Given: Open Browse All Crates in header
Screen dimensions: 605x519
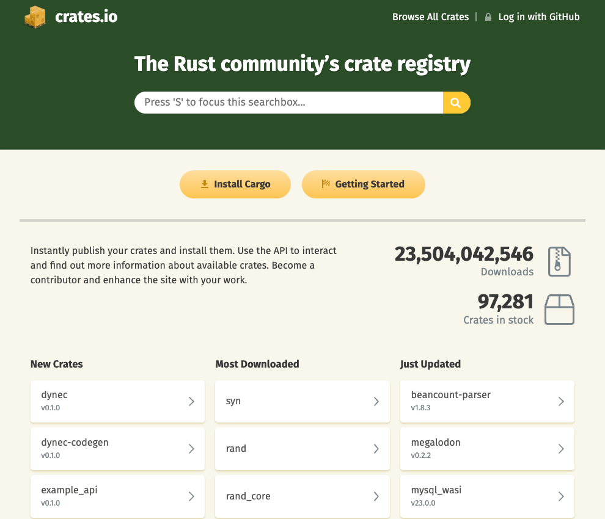Looking at the screenshot, I should pos(431,17).
